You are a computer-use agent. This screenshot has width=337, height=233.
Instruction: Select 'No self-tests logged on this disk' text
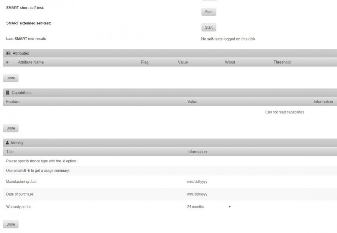[228, 39]
